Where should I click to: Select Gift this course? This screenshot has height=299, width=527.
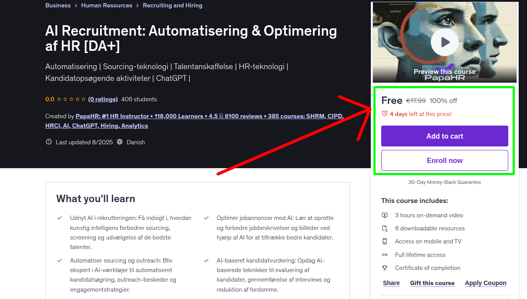coord(432,283)
